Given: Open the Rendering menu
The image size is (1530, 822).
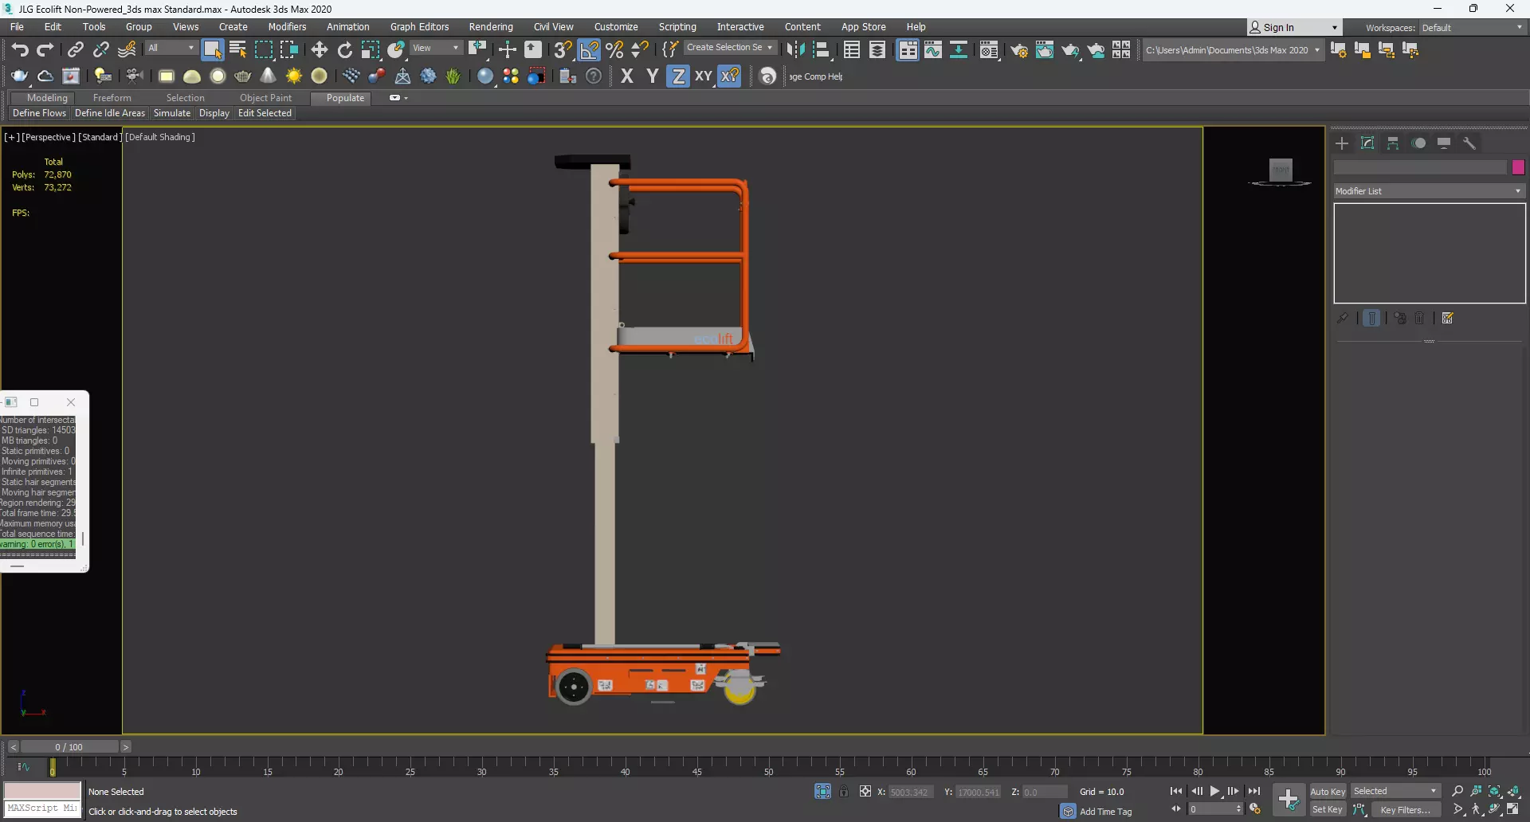Looking at the screenshot, I should pos(491,27).
